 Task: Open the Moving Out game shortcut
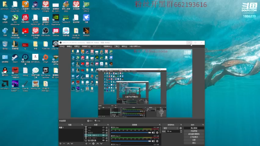coord(35,85)
